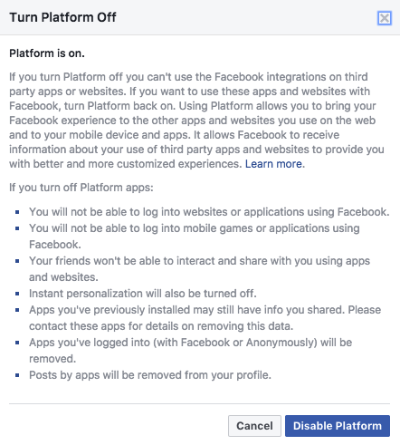
Task: Click the Platform description paragraph
Action: click(196, 121)
